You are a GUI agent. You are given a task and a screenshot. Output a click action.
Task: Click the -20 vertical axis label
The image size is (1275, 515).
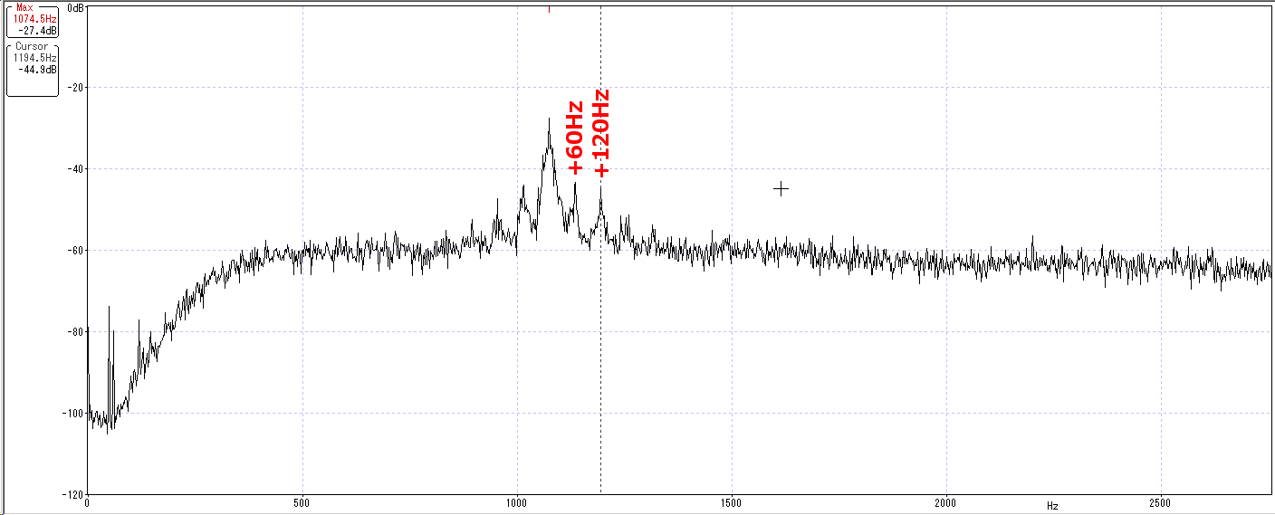(x=73, y=88)
